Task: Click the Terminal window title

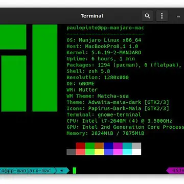Action: 92,16
